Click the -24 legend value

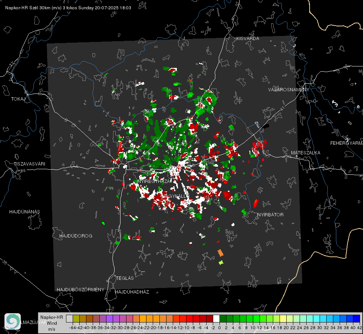click(139, 328)
